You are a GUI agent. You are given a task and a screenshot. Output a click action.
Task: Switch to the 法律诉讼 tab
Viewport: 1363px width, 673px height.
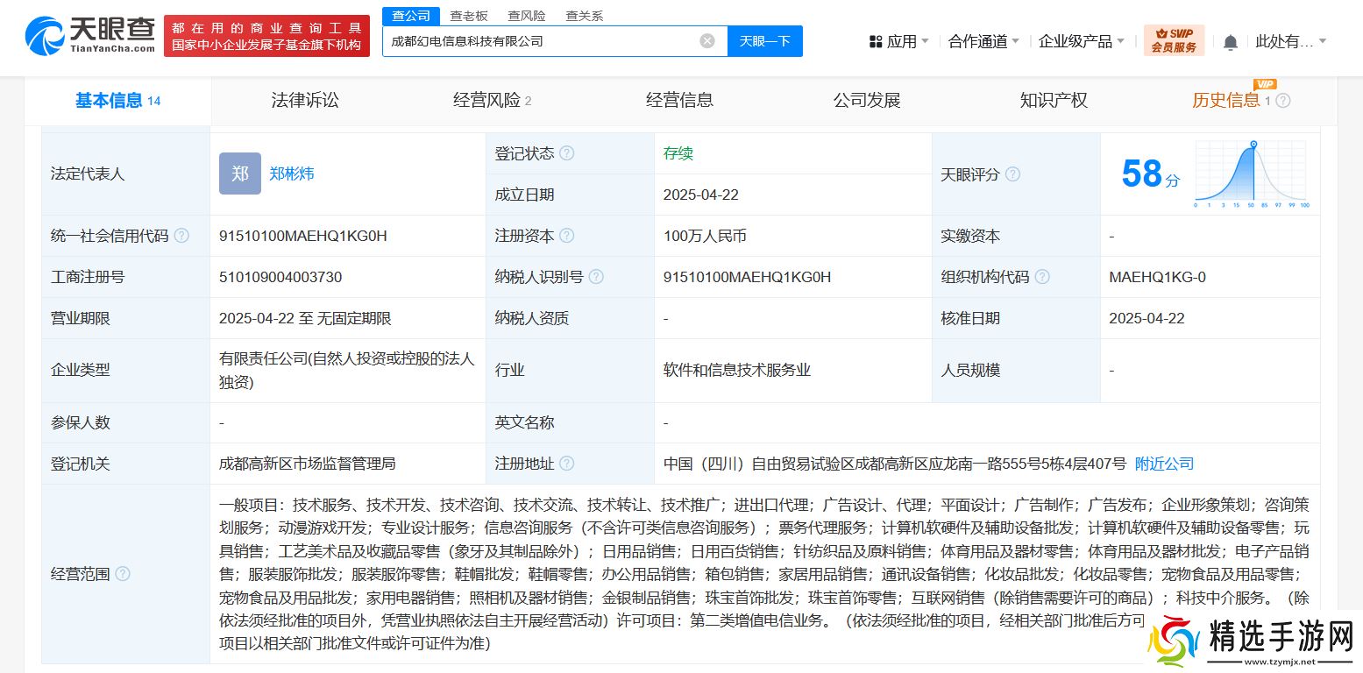click(x=305, y=101)
